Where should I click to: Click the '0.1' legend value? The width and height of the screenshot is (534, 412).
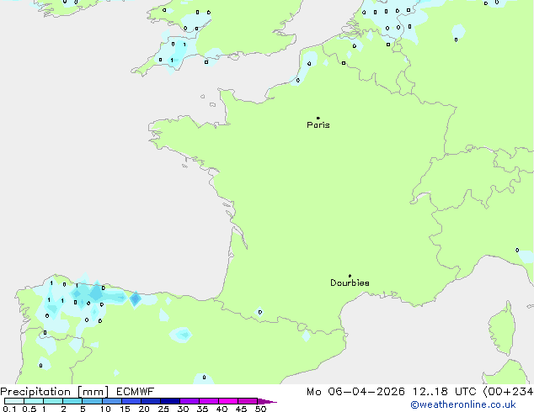9,409
